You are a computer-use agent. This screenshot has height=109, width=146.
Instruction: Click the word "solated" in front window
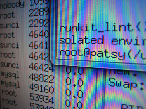[x=81, y=40]
